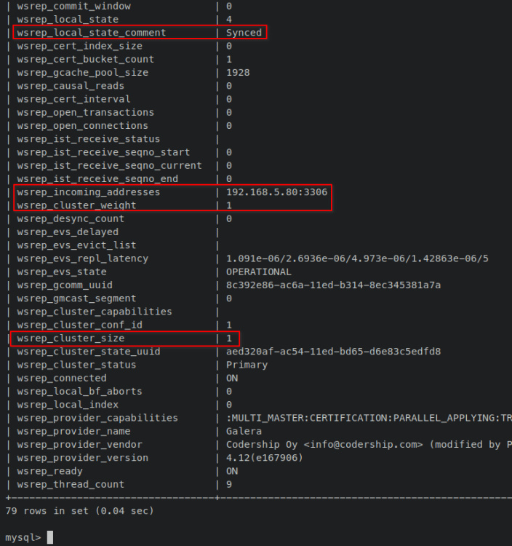Click the OPERATIONAL evs state value
This screenshot has width=512, height=546.
point(258,272)
